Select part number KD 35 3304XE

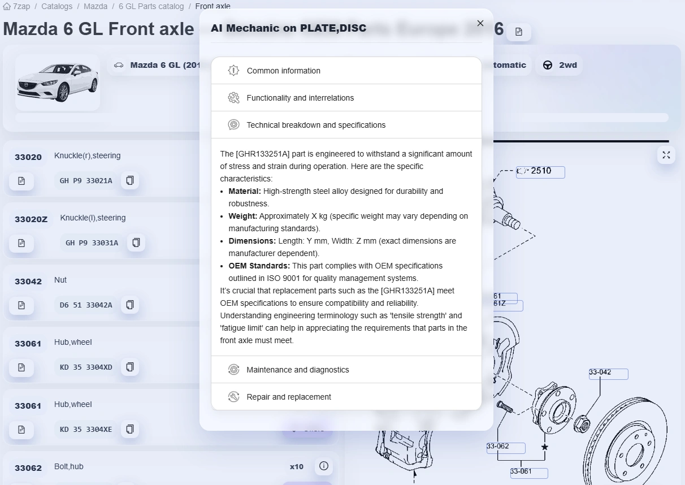[86, 430]
